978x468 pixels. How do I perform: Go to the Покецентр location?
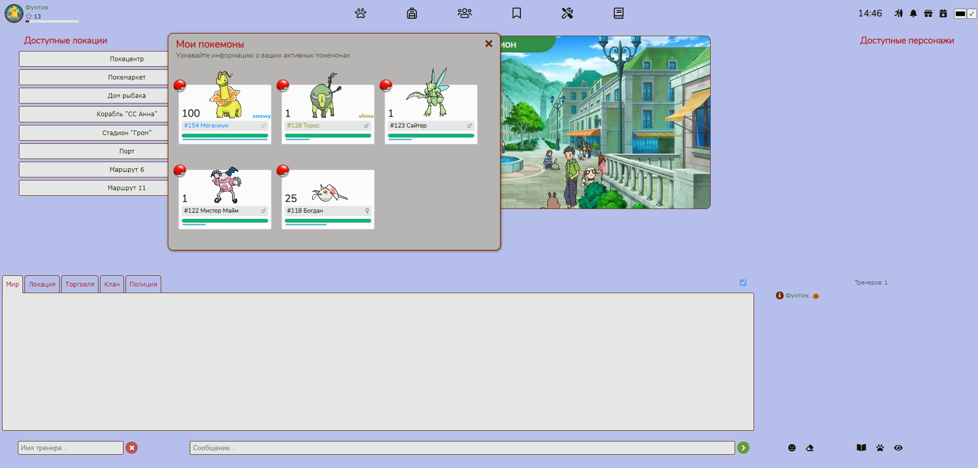pyautogui.click(x=94, y=59)
